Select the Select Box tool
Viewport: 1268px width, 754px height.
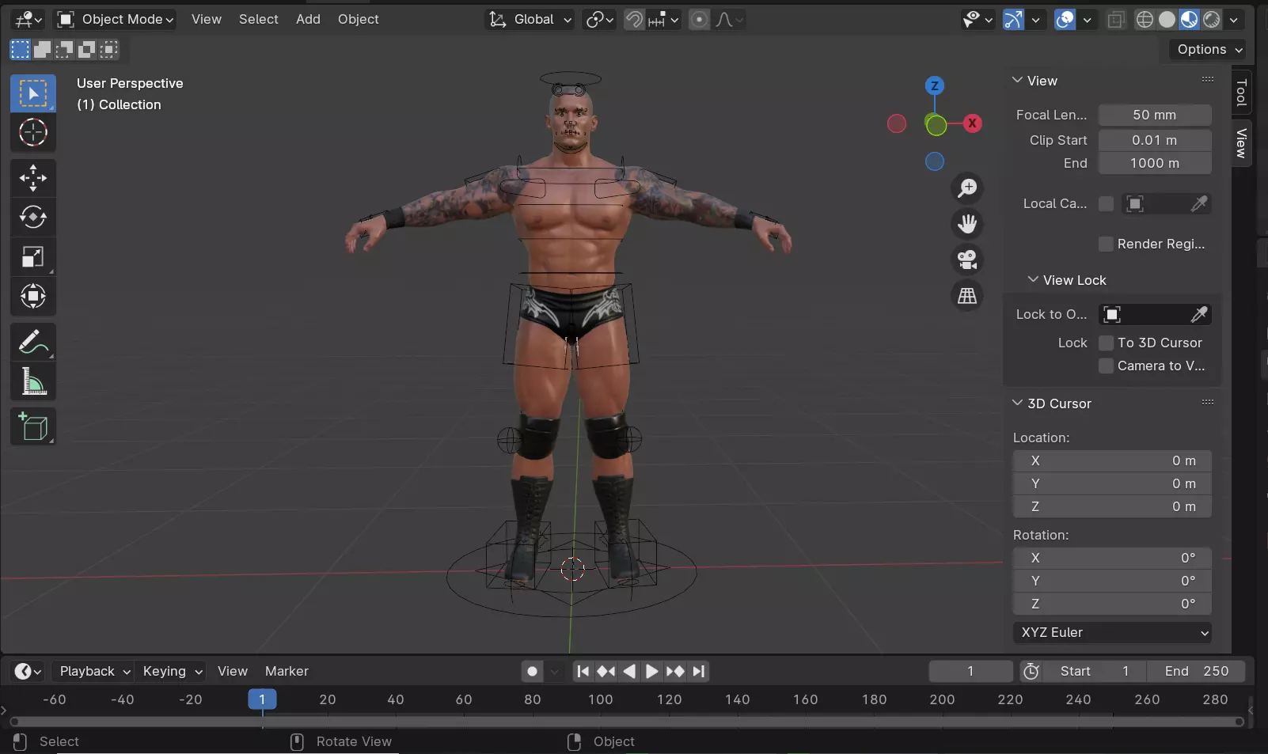click(32, 93)
